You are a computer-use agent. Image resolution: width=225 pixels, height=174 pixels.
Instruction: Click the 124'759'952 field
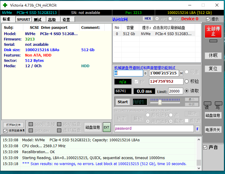click(166, 81)
